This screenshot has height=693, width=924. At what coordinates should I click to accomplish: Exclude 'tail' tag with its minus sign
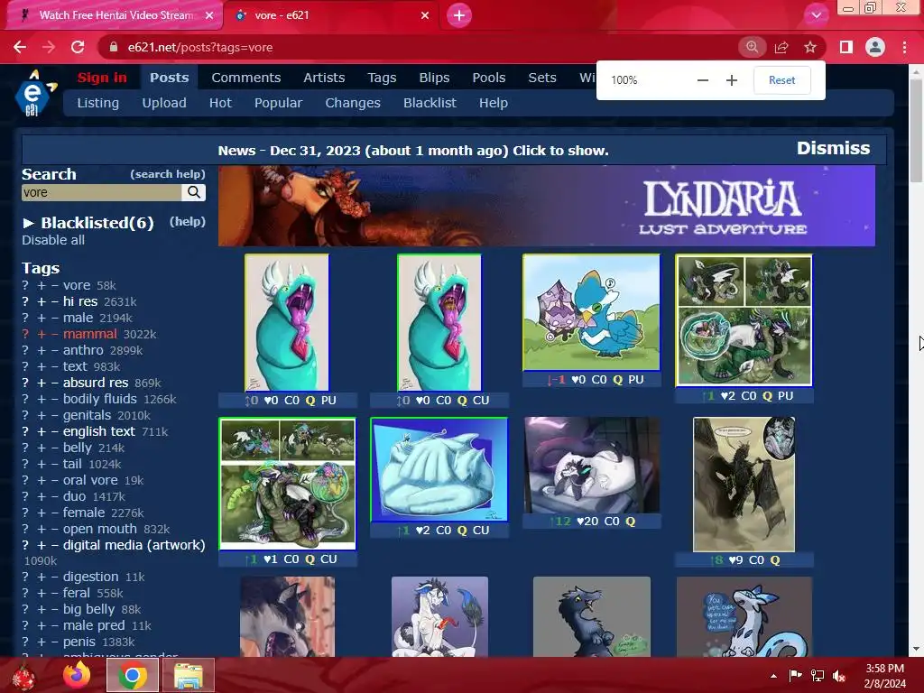coord(54,465)
